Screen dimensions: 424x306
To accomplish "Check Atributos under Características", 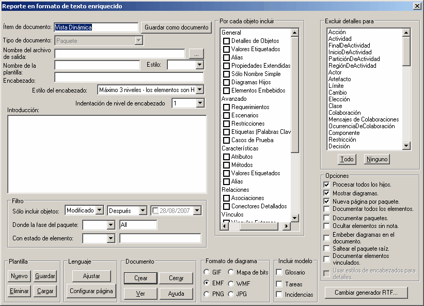I will click(x=226, y=157).
